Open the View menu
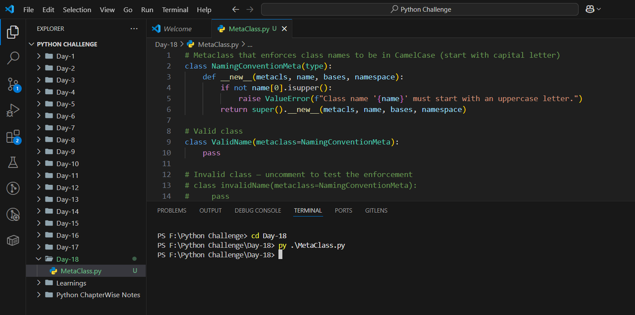This screenshot has width=635, height=315. click(x=107, y=10)
